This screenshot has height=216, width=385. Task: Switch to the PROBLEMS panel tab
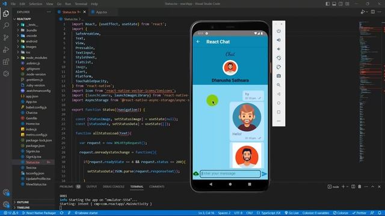66,187
